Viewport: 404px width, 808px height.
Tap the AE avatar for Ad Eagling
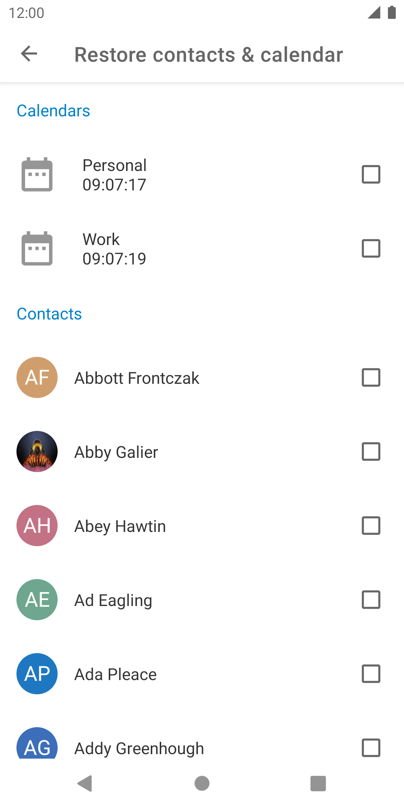37,600
